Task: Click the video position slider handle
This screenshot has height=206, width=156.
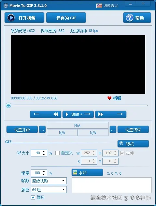Action: [x=8, y=105]
